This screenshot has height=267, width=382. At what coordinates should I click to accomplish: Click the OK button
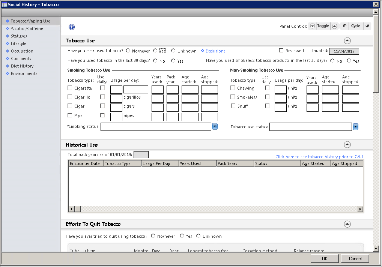click(x=325, y=258)
